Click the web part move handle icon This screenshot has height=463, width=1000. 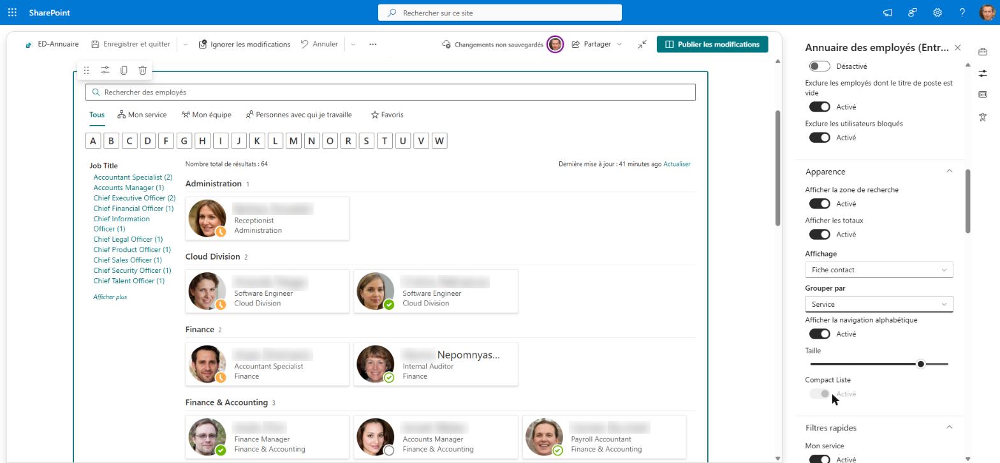87,70
